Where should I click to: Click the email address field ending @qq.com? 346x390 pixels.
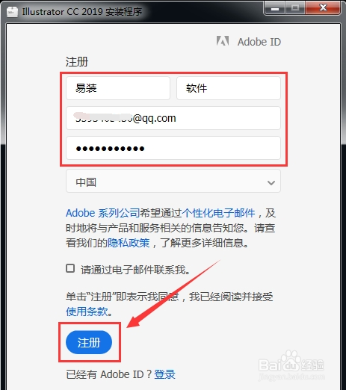[173, 118]
